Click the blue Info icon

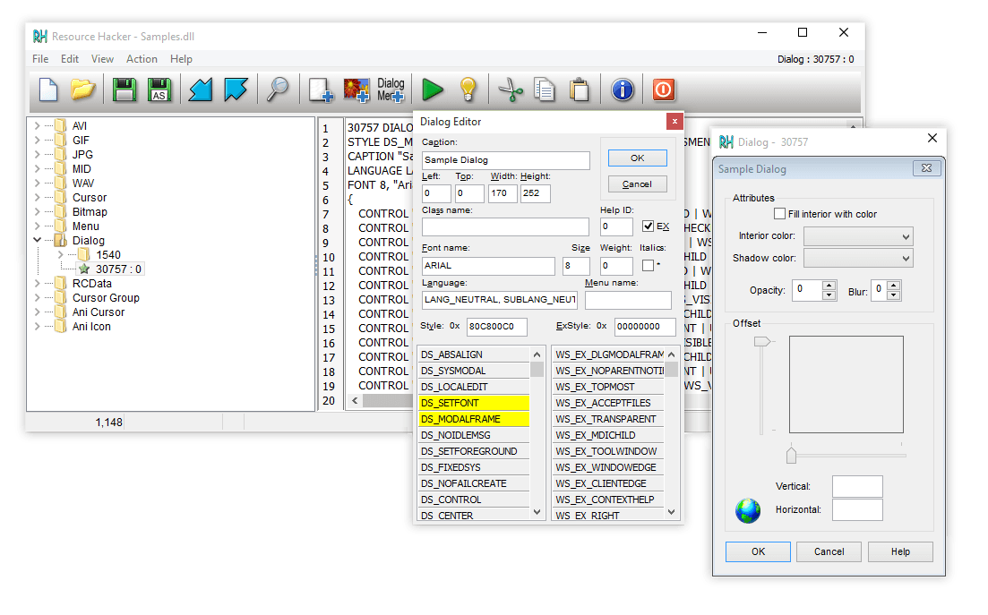pos(623,90)
